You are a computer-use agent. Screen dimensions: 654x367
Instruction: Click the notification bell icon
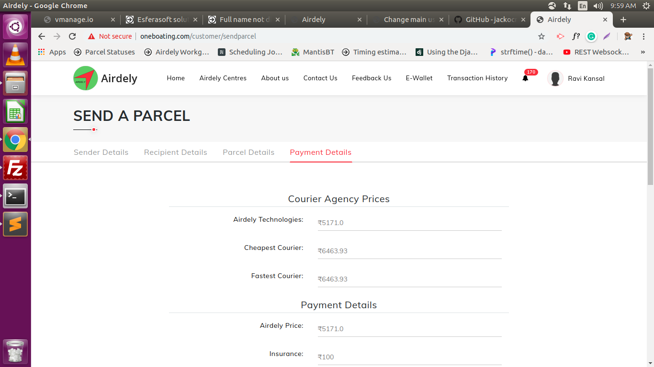pyautogui.click(x=525, y=78)
